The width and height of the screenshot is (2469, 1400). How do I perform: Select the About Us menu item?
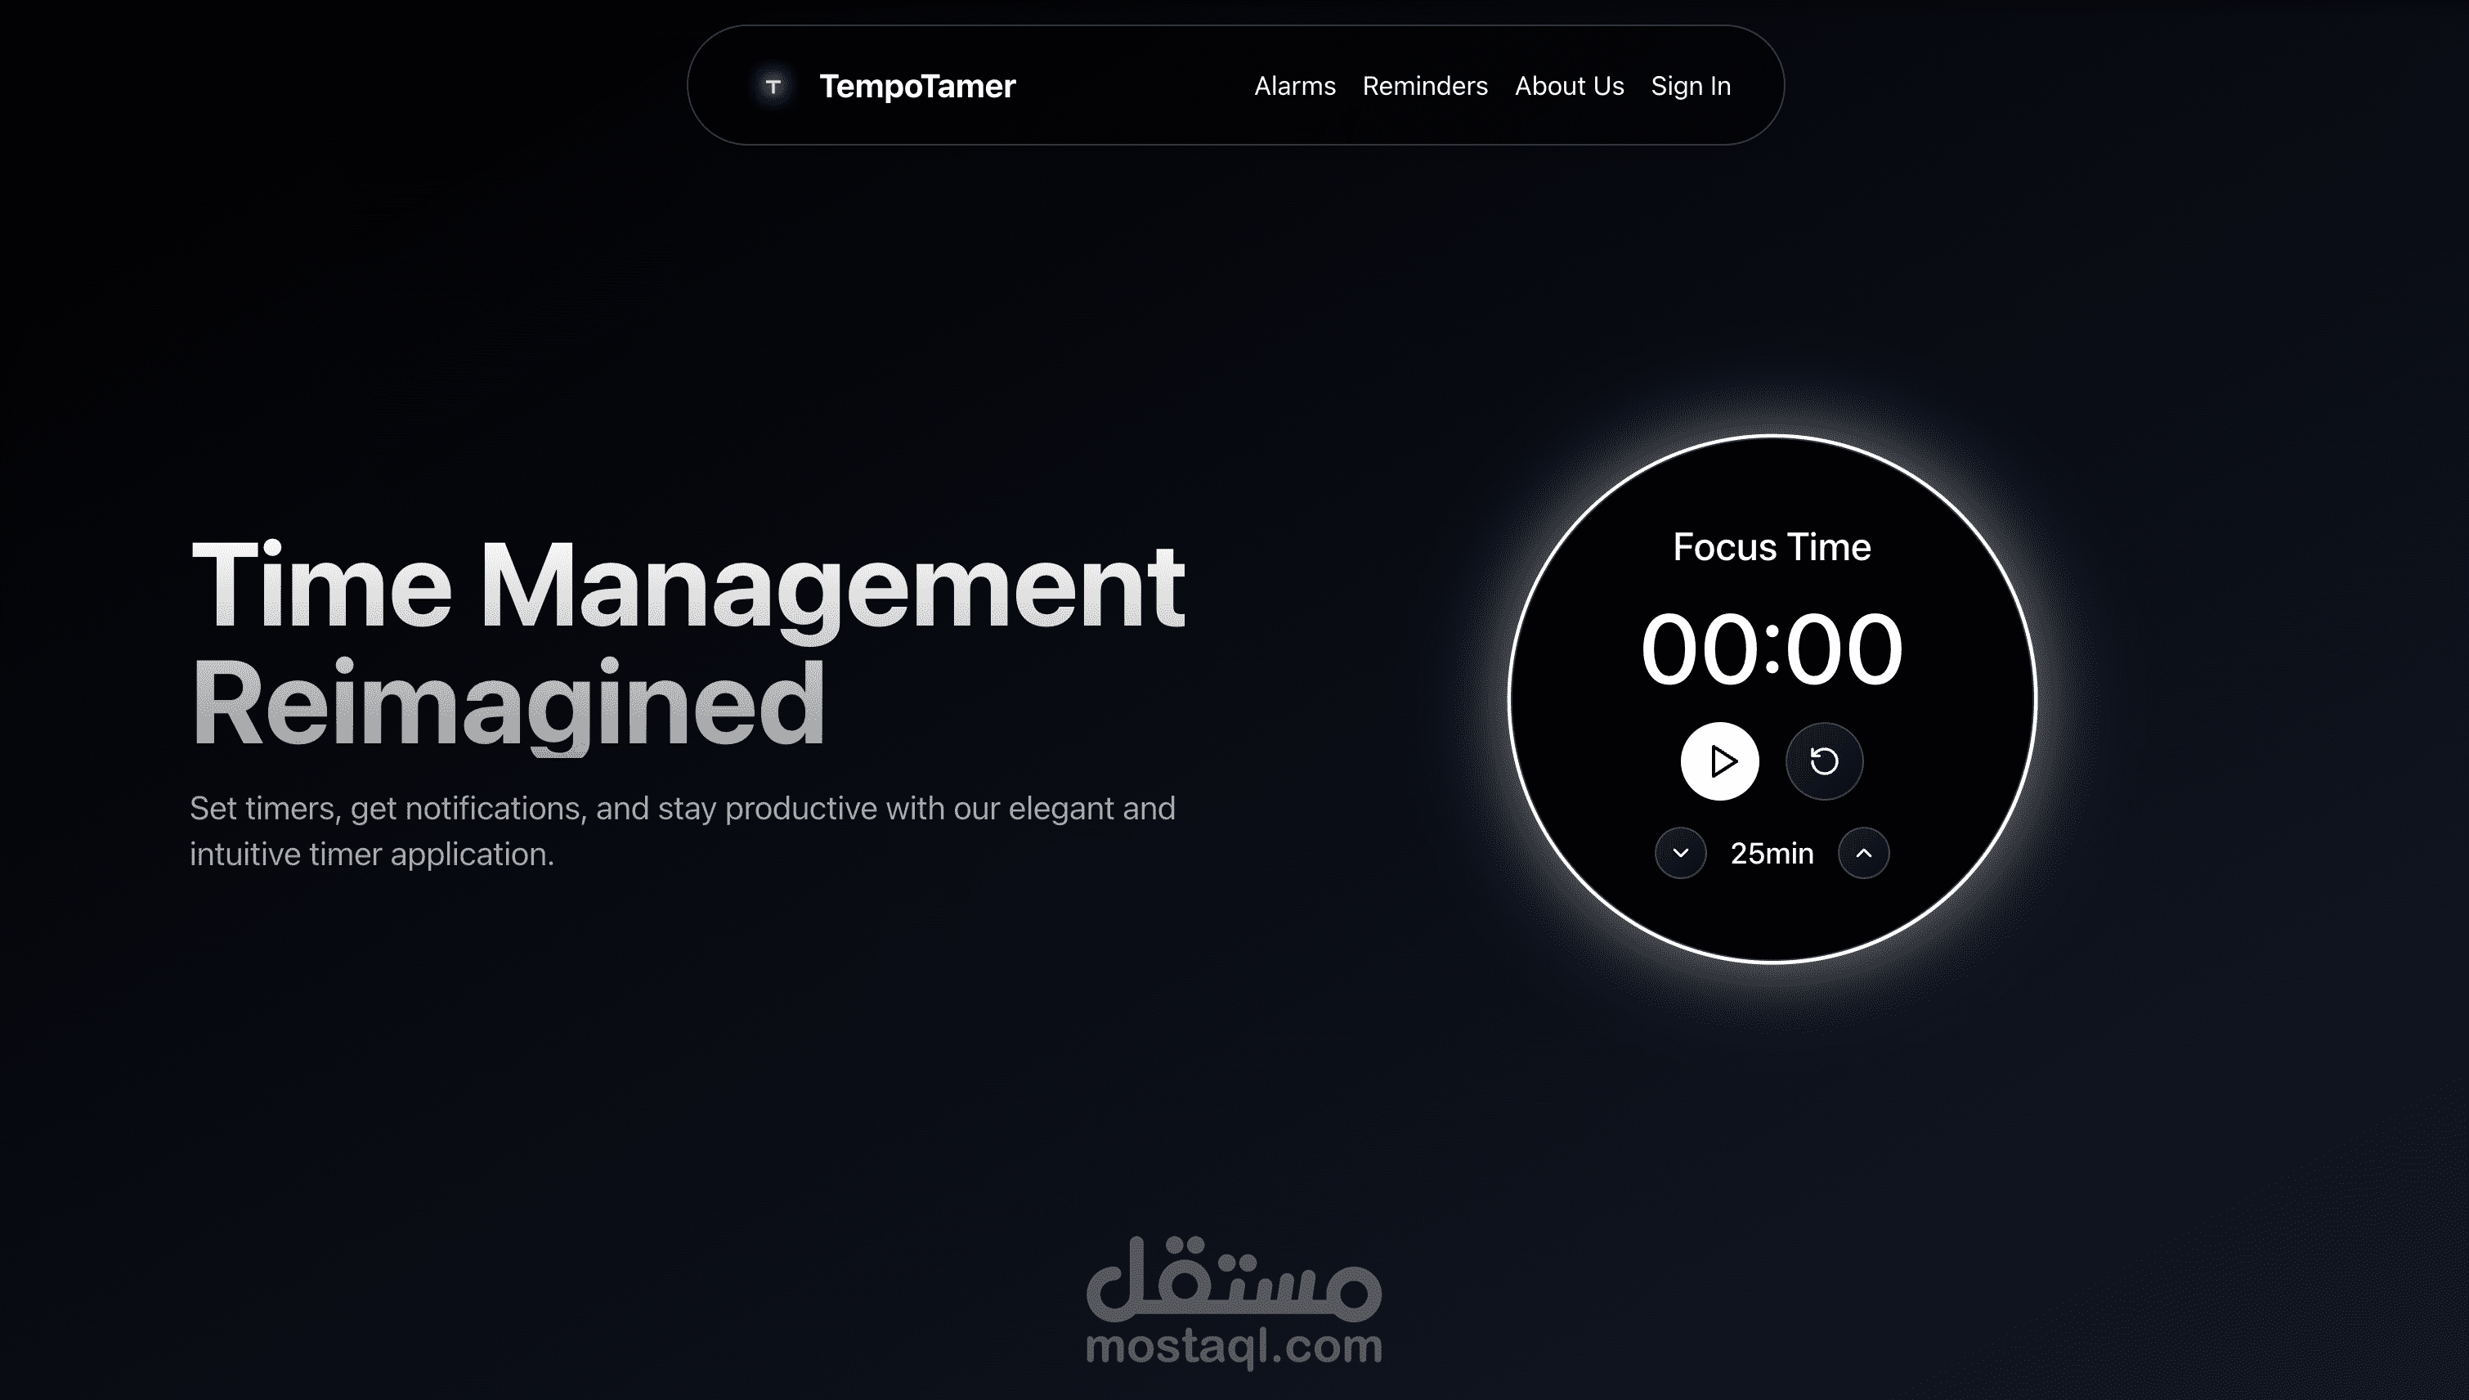point(1569,85)
